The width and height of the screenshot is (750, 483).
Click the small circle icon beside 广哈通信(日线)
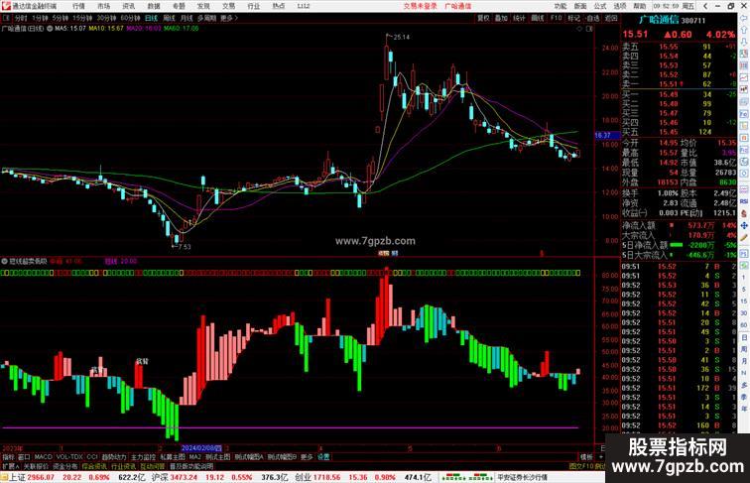50,29
